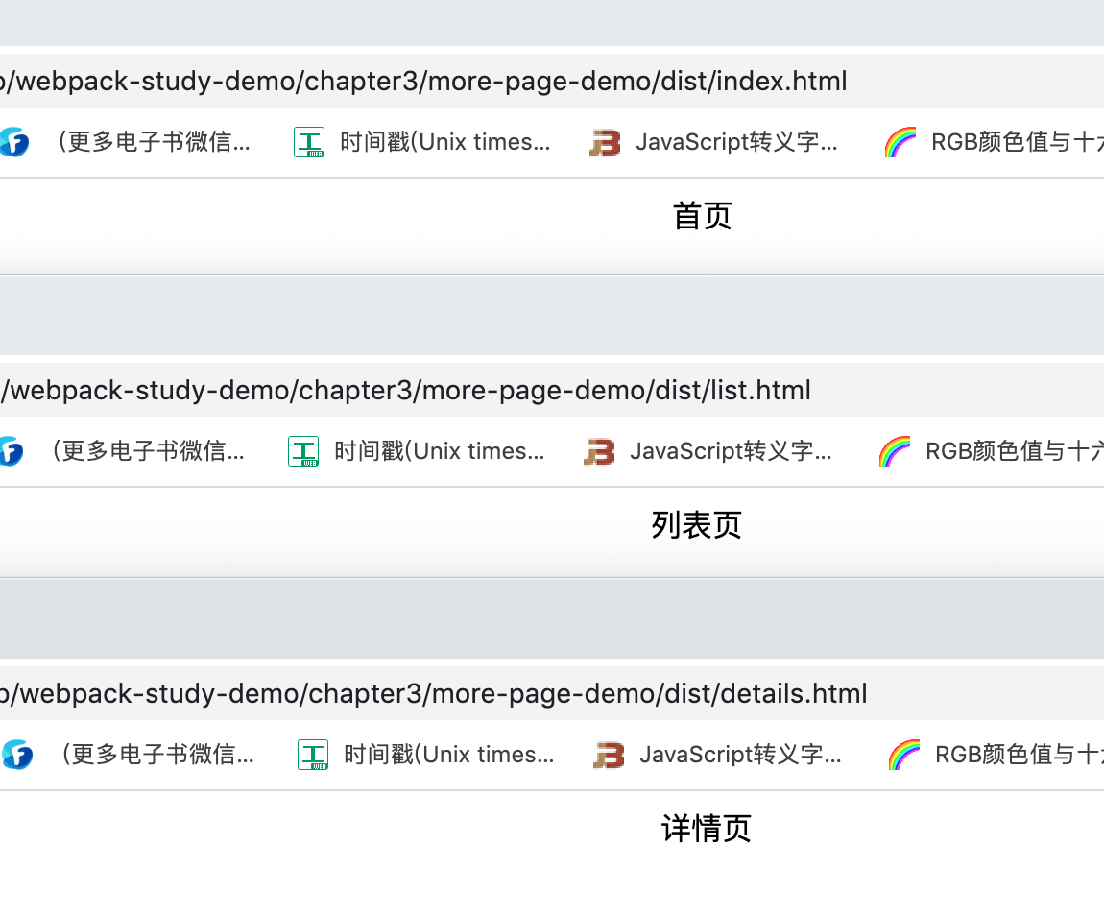Click the 首页 page heading text
Image resolution: width=1104 pixels, height=914 pixels.
[x=703, y=216]
